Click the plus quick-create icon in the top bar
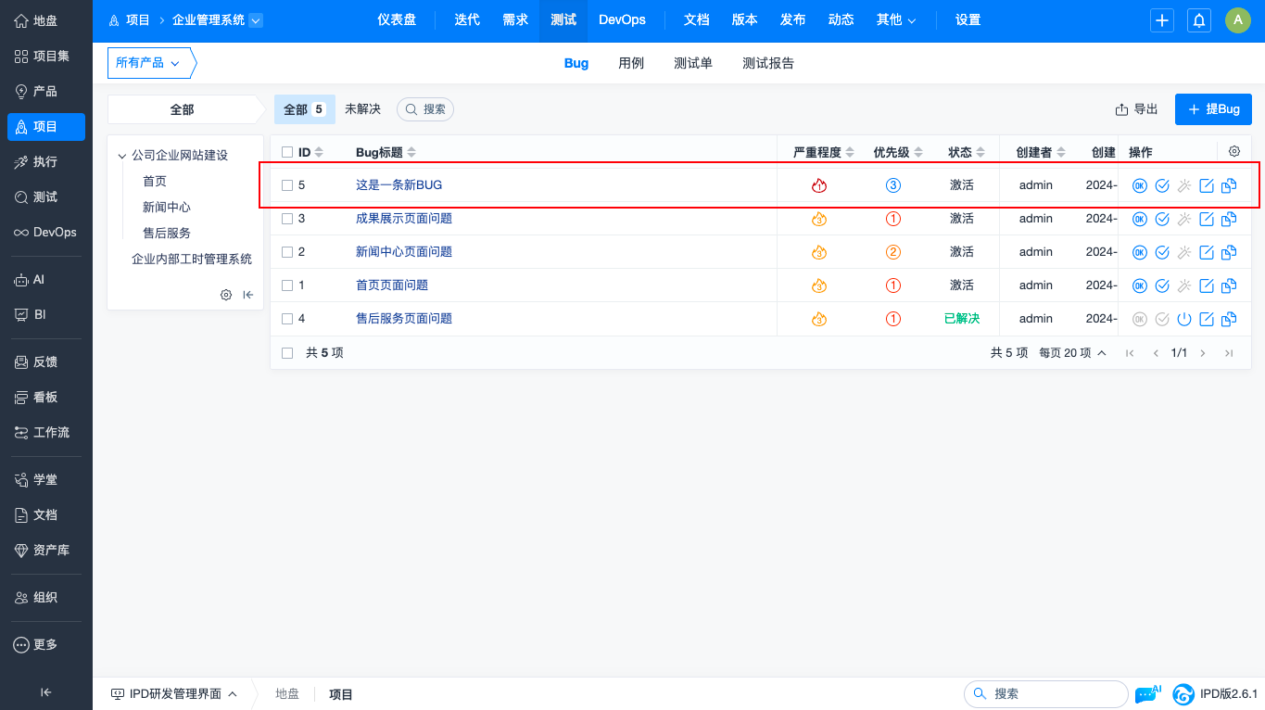1265x710 pixels. 1162,20
